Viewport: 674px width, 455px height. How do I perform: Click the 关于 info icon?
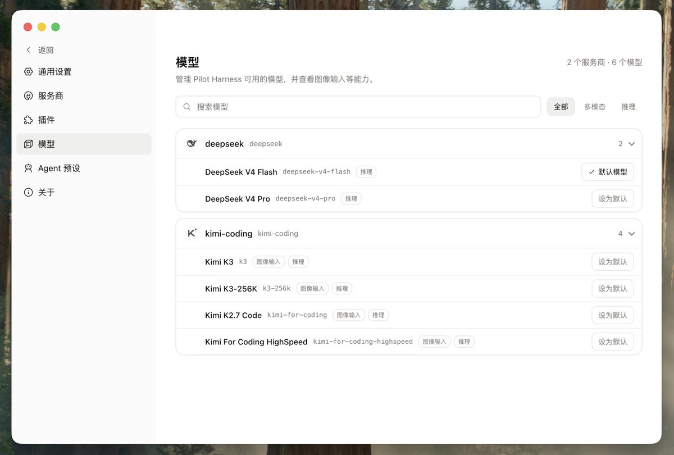pyautogui.click(x=28, y=193)
